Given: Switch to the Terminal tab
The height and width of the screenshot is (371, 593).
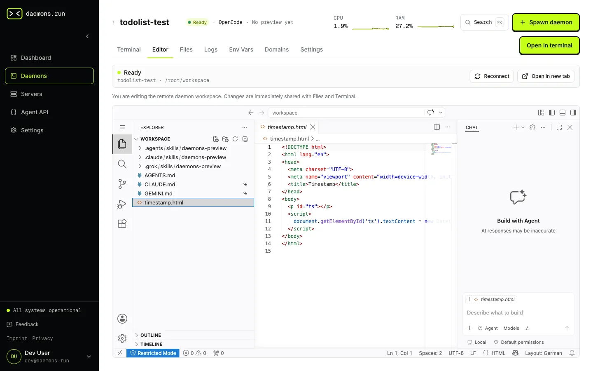Looking at the screenshot, I should point(129,49).
